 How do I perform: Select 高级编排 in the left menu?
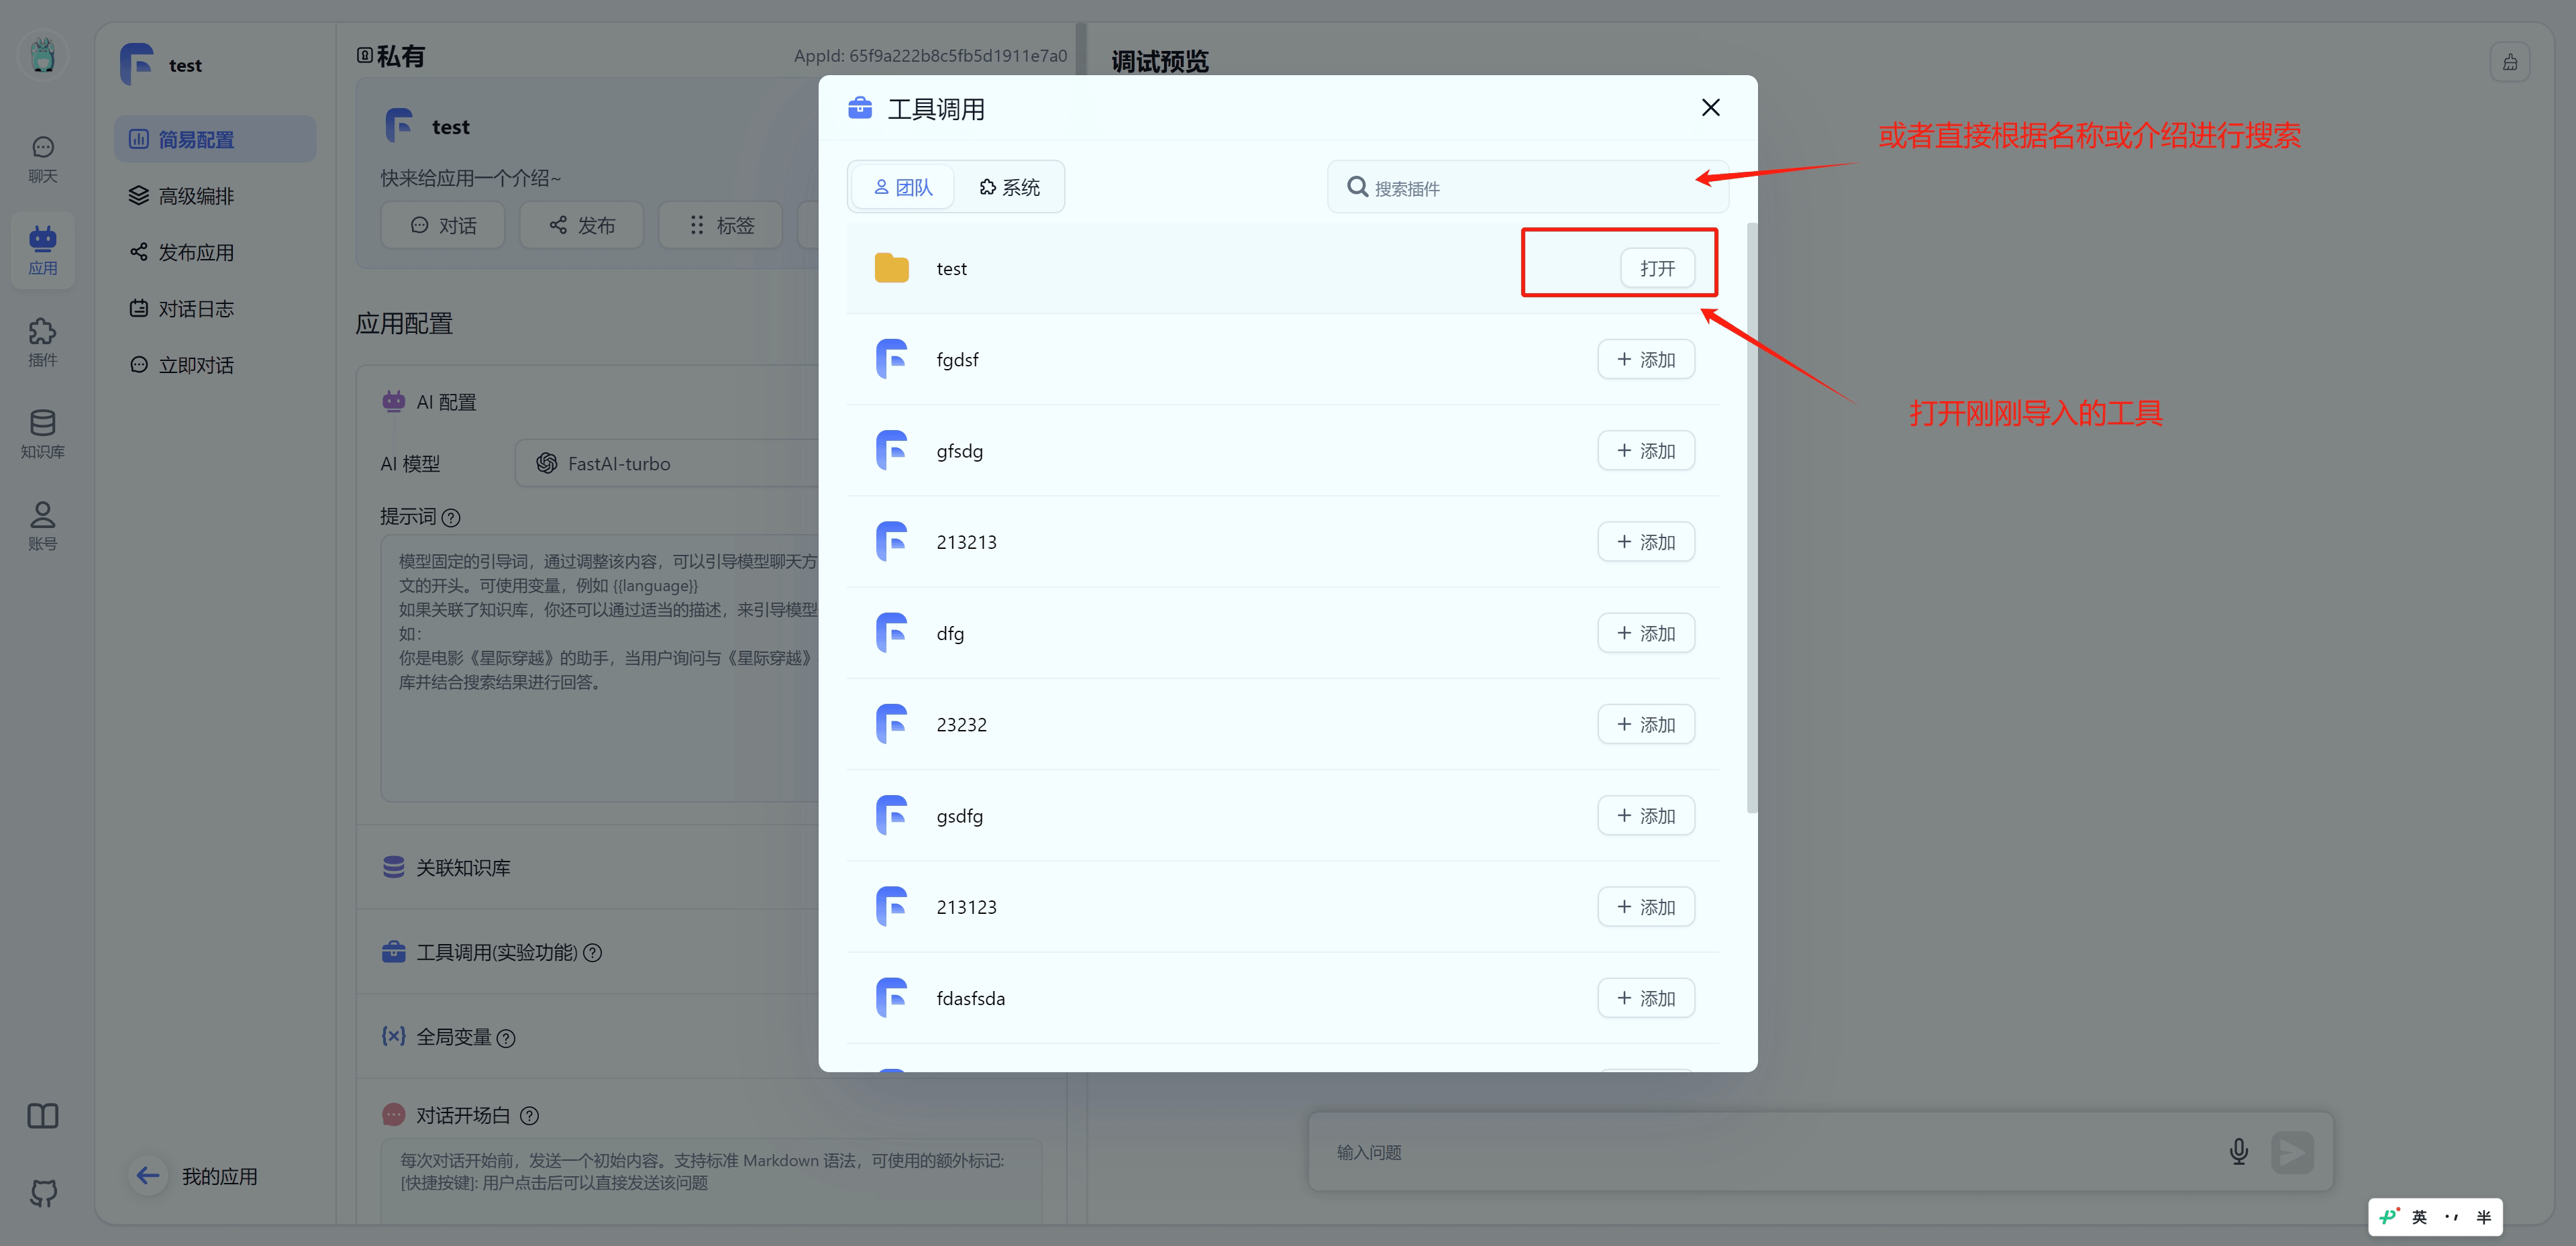click(196, 196)
